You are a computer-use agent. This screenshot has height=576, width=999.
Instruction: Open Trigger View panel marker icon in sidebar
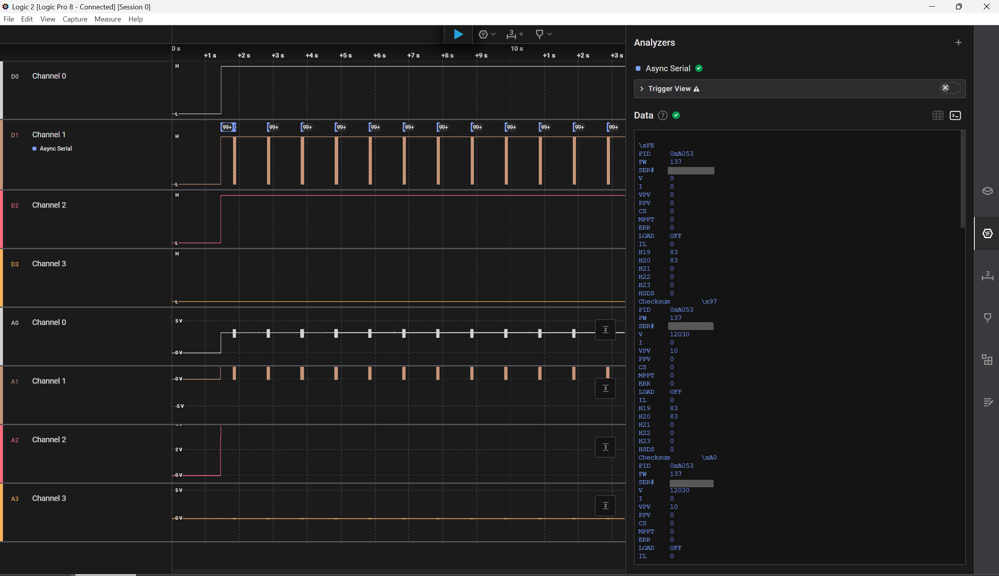pos(987,318)
